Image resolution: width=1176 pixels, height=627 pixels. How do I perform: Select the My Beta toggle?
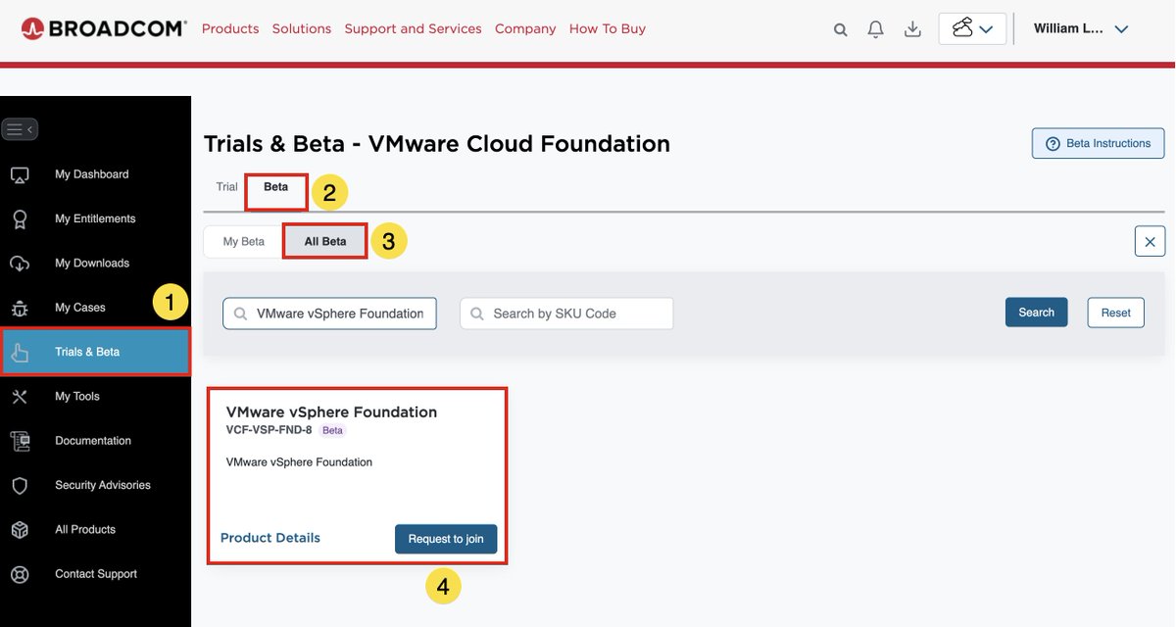(x=243, y=241)
